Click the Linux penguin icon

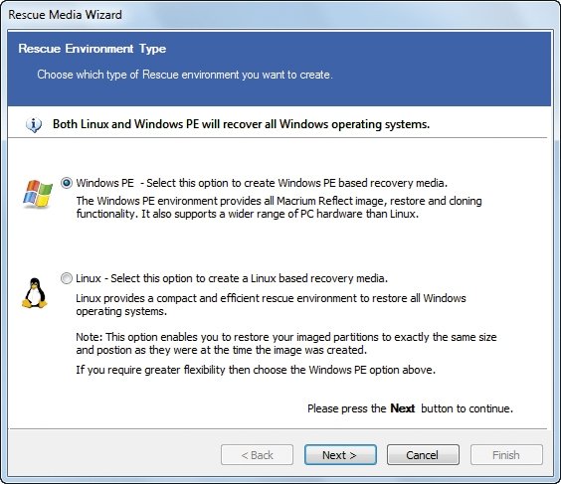(35, 293)
